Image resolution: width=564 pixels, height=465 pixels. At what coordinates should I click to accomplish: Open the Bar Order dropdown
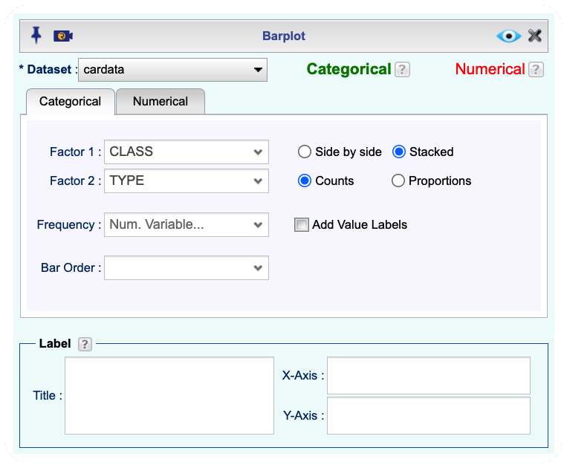[187, 267]
